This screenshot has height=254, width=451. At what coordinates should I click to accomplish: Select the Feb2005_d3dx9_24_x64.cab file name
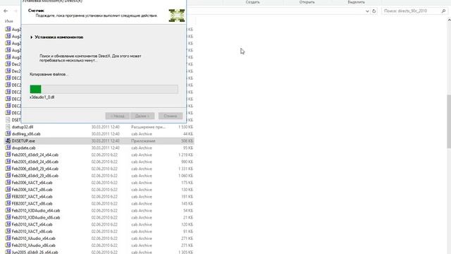(35, 155)
